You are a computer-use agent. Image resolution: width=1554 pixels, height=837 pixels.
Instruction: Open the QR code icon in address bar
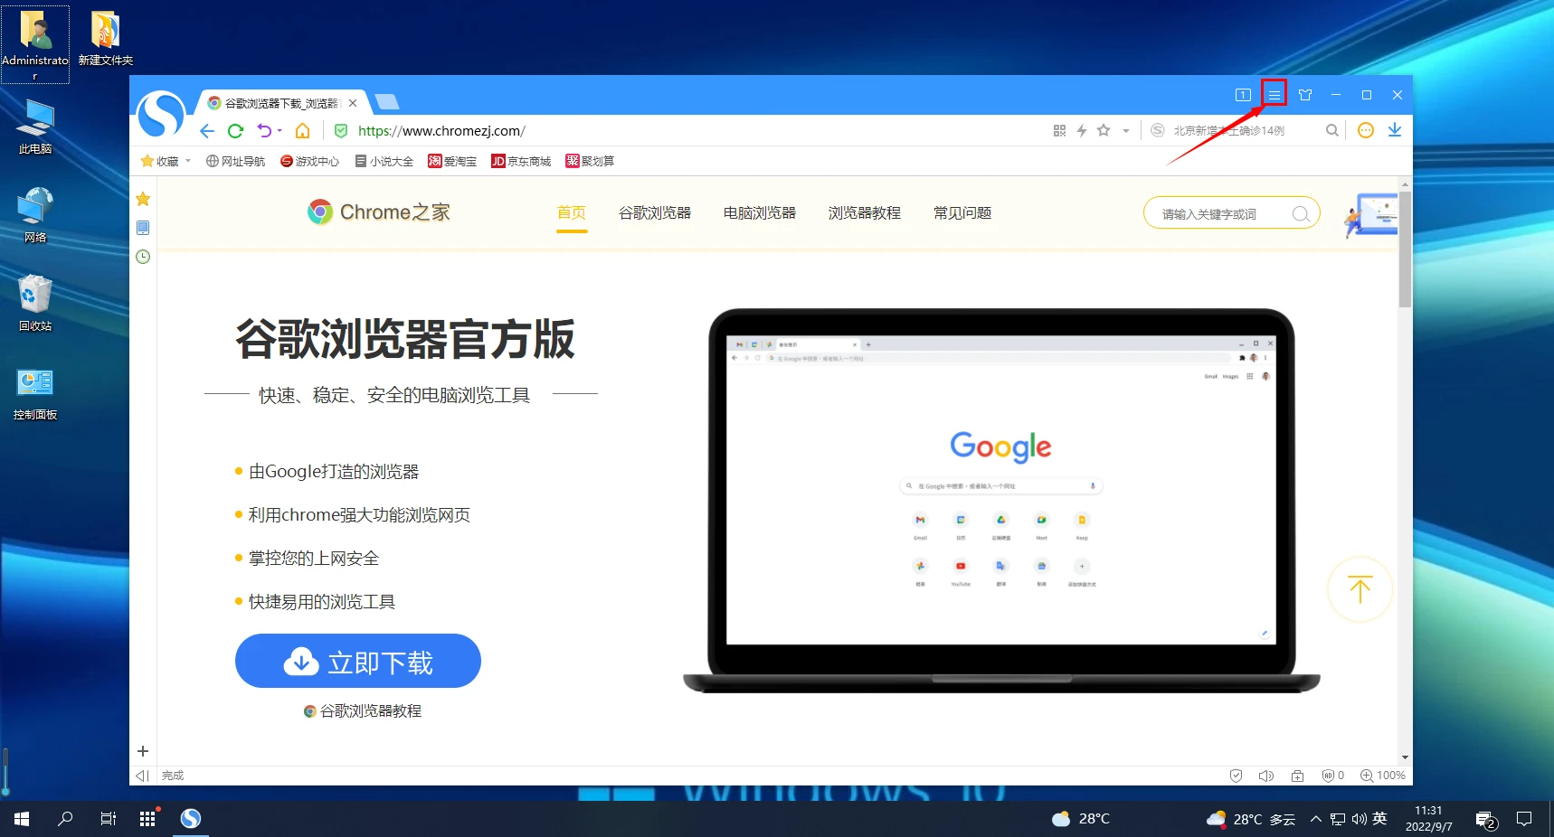[1059, 131]
